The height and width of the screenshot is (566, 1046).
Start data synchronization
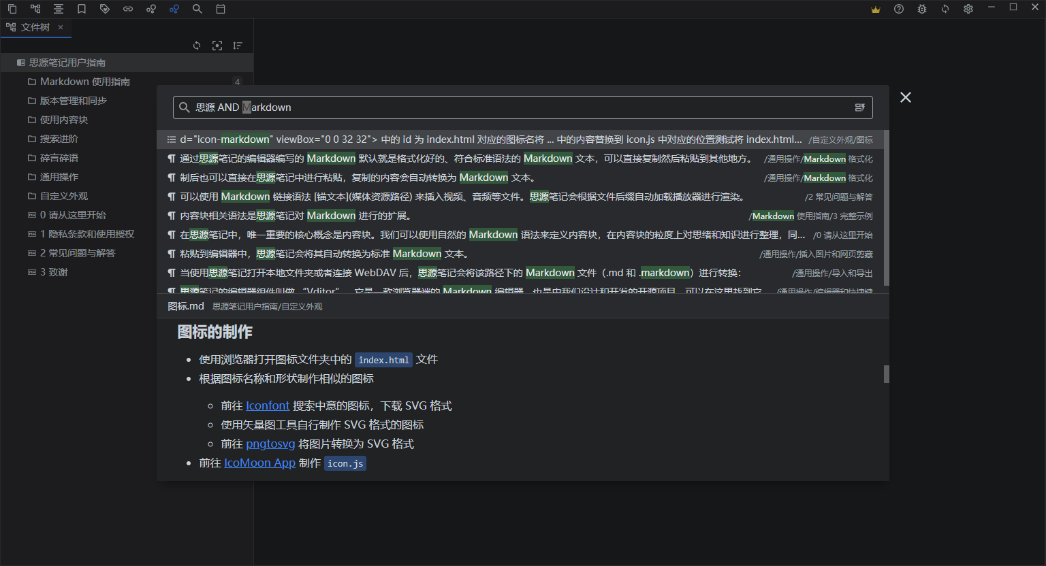click(x=945, y=9)
